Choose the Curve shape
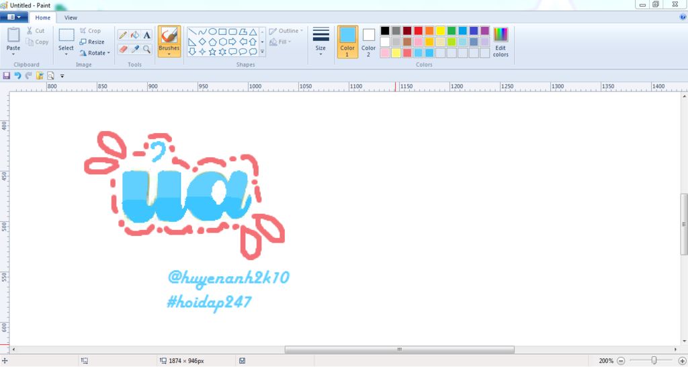Image resolution: width=688 pixels, height=367 pixels. point(202,32)
